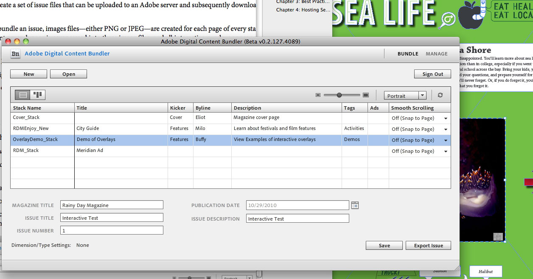533x279 pixels.
Task: Click the festivals and film features description
Action: (x=275, y=128)
